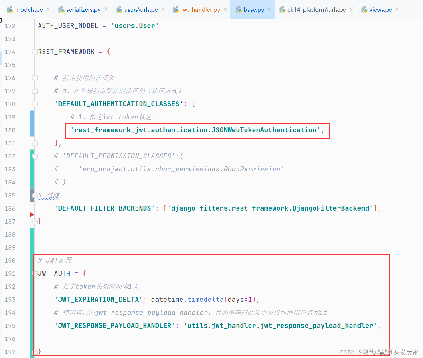Switch to the models.py tab

click(29, 10)
